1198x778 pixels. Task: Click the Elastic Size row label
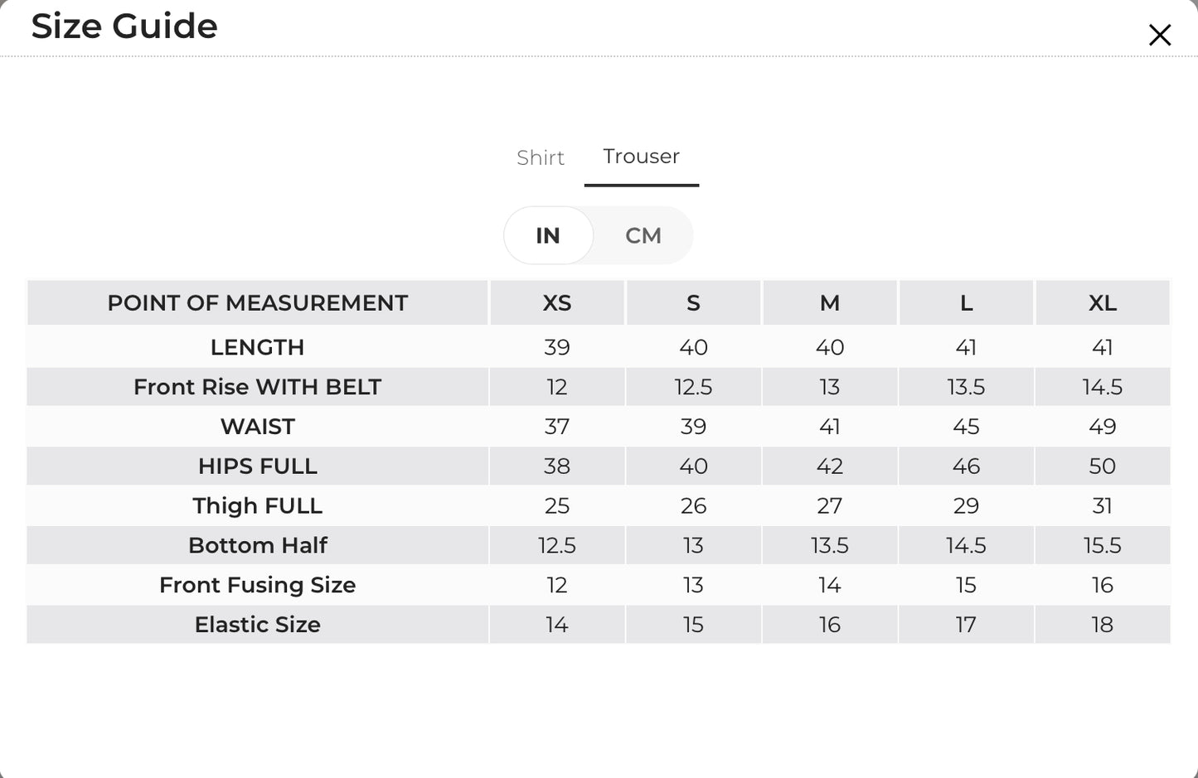[x=258, y=625]
